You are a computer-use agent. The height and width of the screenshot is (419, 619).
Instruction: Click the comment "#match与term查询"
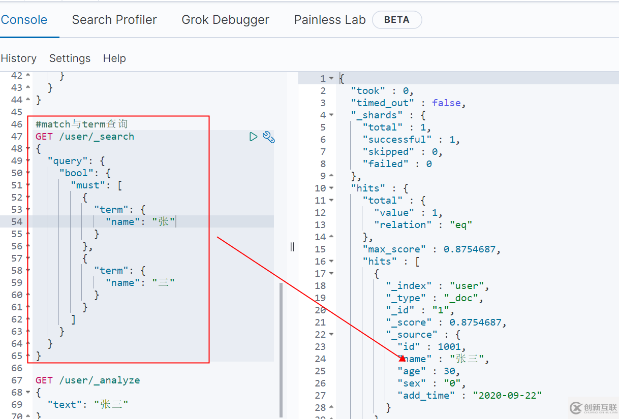[x=82, y=124]
